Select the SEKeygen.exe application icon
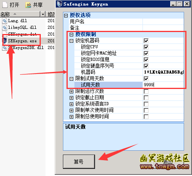192x176 pixels. tap(5, 41)
